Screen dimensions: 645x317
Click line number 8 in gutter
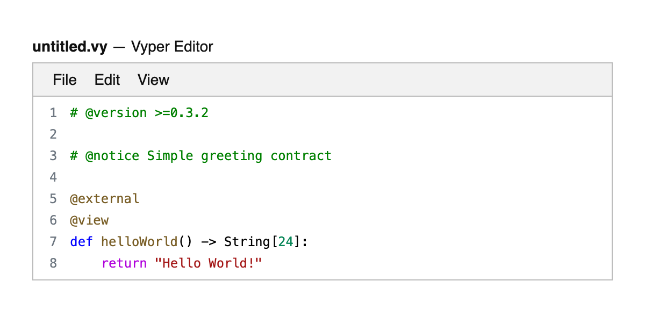53,263
